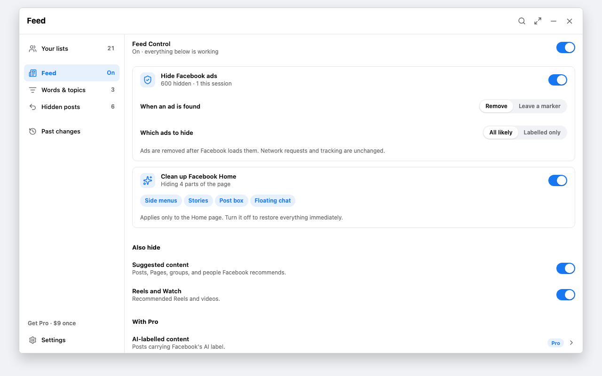The height and width of the screenshot is (376, 602).
Task: Click the On status beside Feed
Action: click(111, 73)
